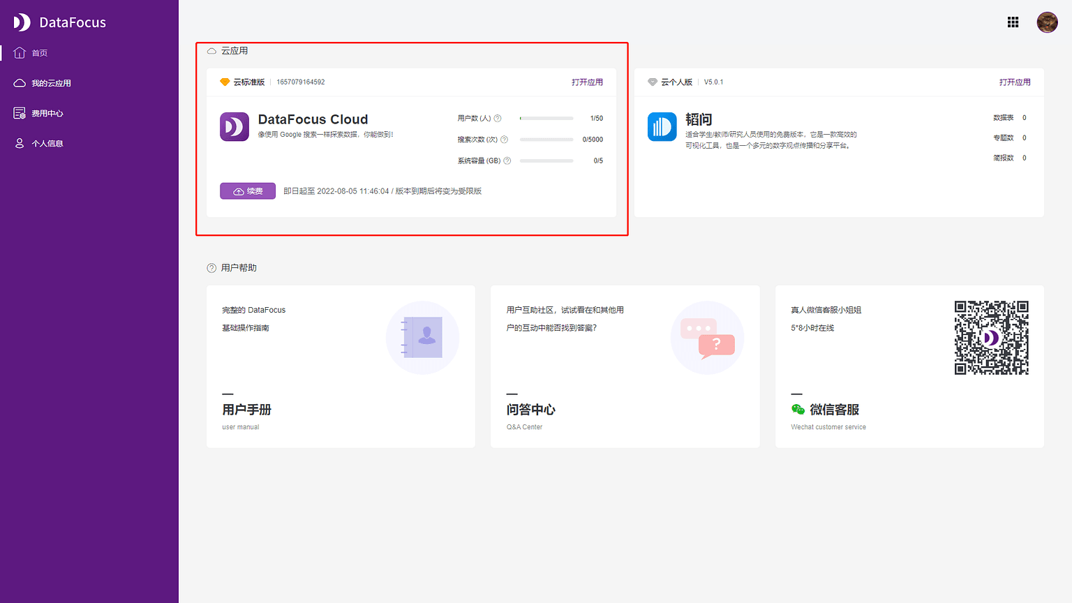
Task: Click the billing icon beside 费用中心
Action: coord(20,113)
